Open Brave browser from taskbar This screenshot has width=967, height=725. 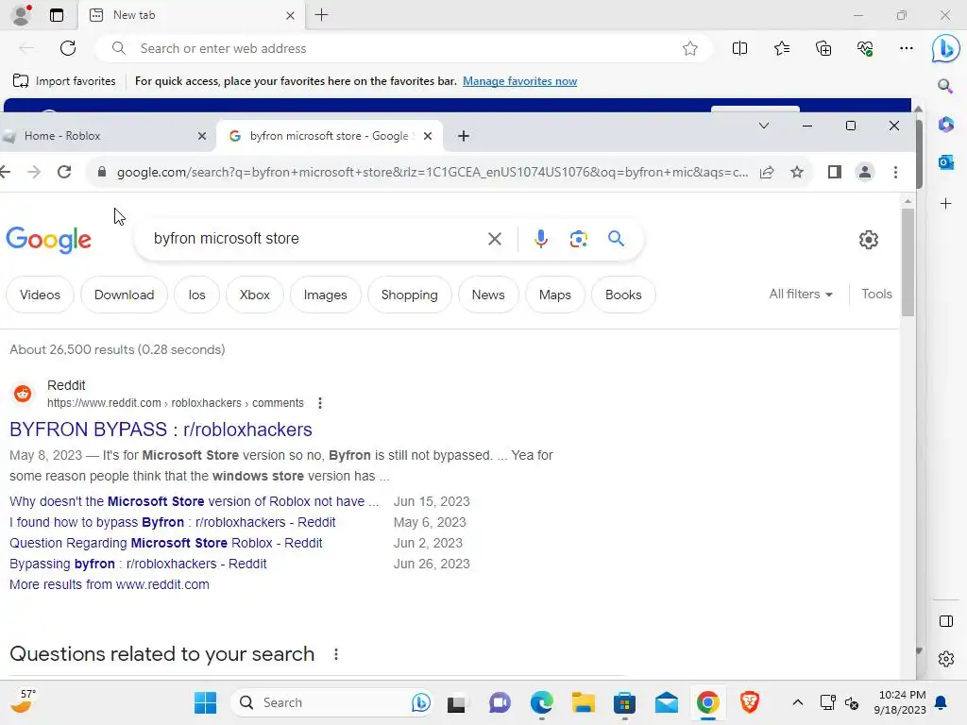pyautogui.click(x=749, y=702)
